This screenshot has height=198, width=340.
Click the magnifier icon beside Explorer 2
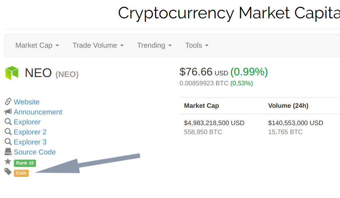coord(8,132)
